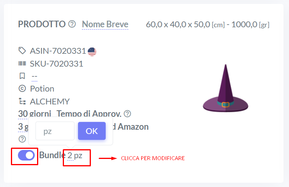The image size is (289, 187).
Task: Click the witch hat product image
Action: point(225,88)
